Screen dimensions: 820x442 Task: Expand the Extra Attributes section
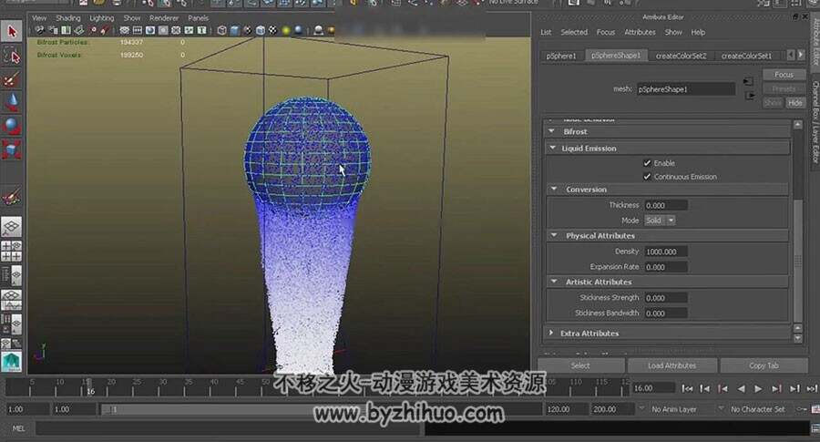coord(551,333)
